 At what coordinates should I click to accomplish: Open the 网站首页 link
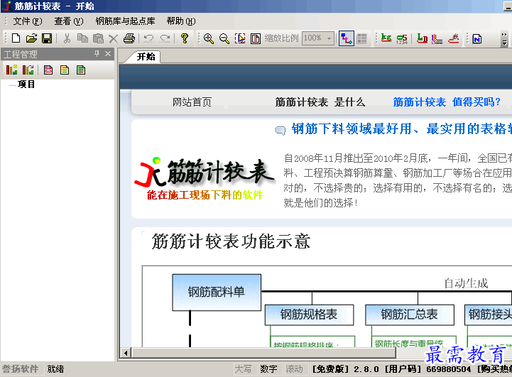pyautogui.click(x=192, y=102)
